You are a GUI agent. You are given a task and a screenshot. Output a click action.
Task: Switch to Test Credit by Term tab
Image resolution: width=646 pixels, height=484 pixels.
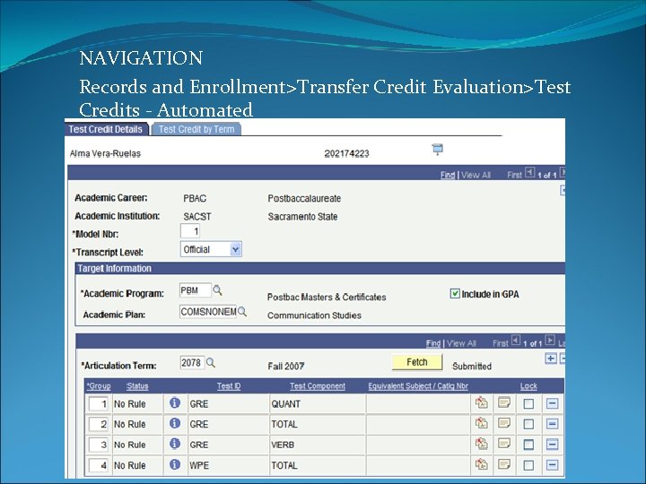tap(196, 129)
